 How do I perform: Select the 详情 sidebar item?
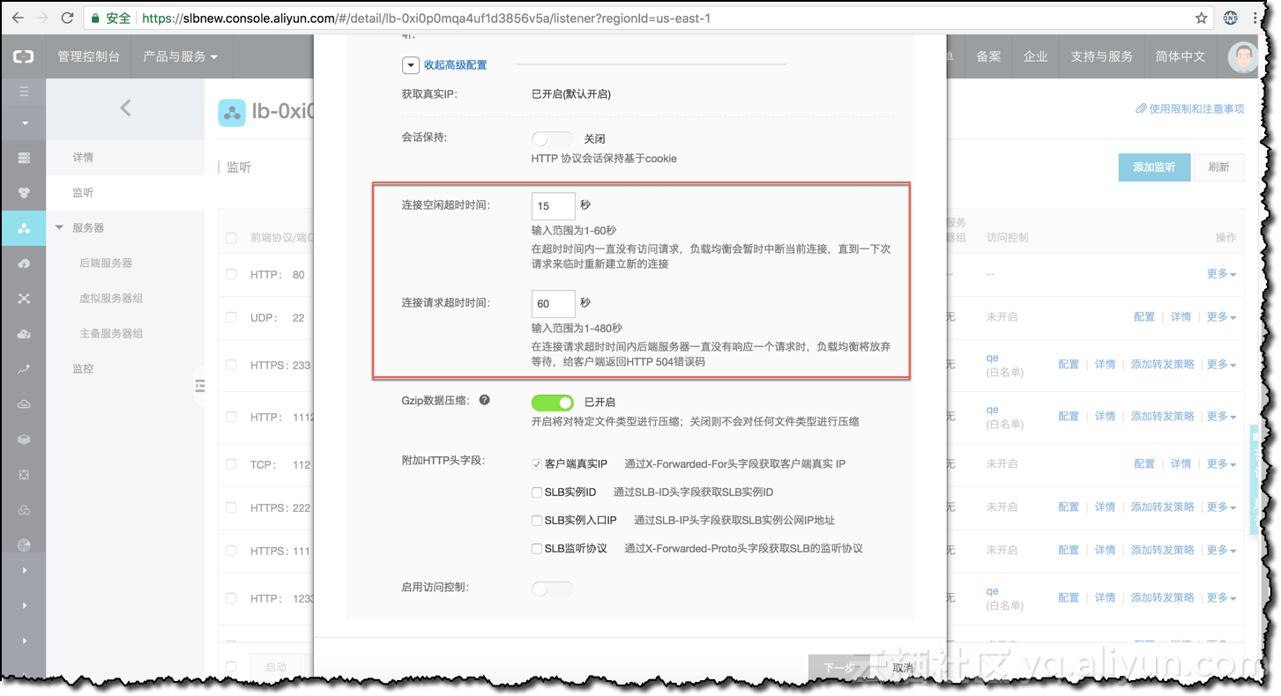(83, 158)
